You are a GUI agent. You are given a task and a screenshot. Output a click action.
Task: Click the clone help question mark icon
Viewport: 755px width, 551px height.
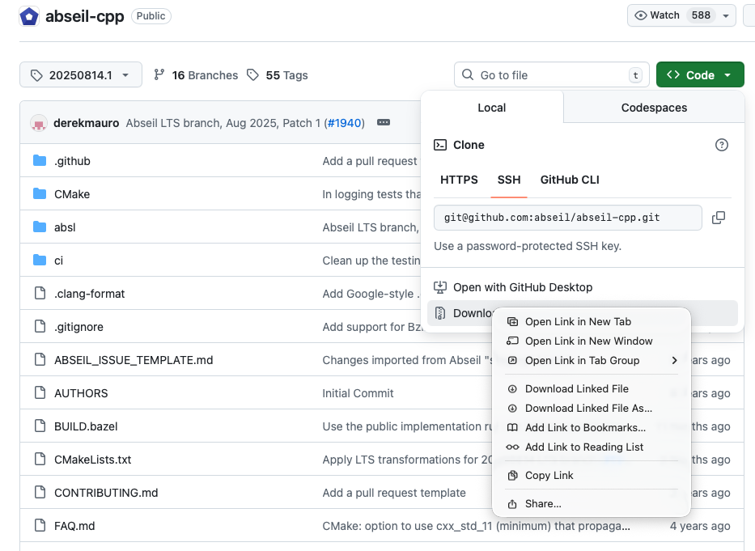[722, 145]
